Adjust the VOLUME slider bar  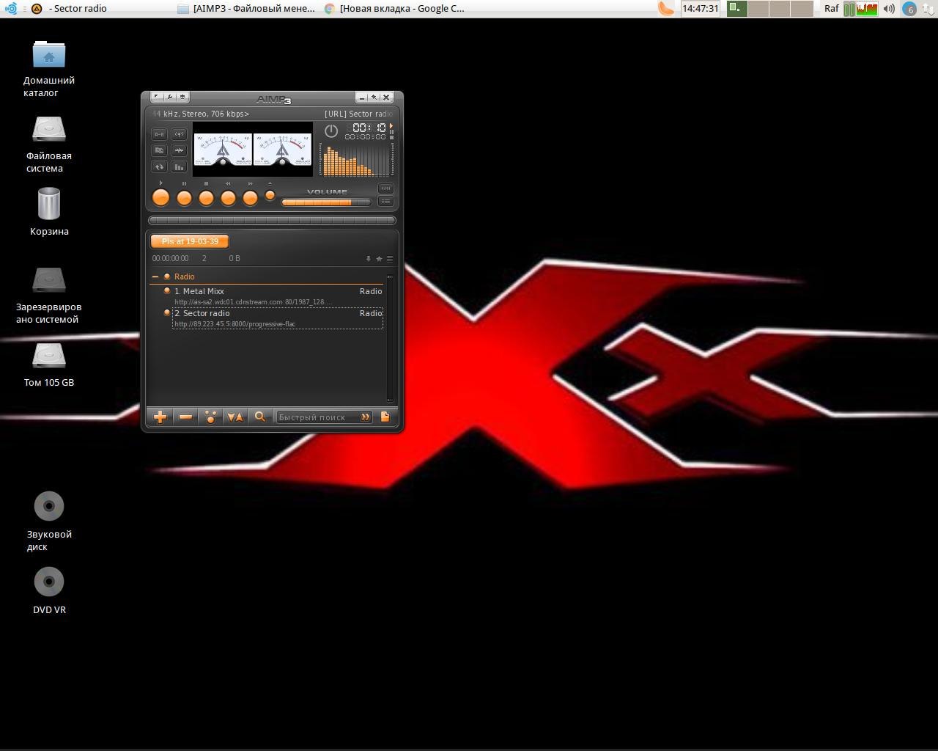[x=326, y=202]
